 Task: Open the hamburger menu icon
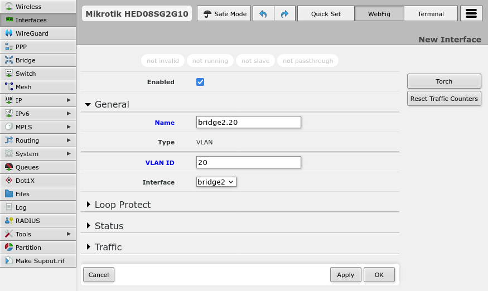pos(471,14)
